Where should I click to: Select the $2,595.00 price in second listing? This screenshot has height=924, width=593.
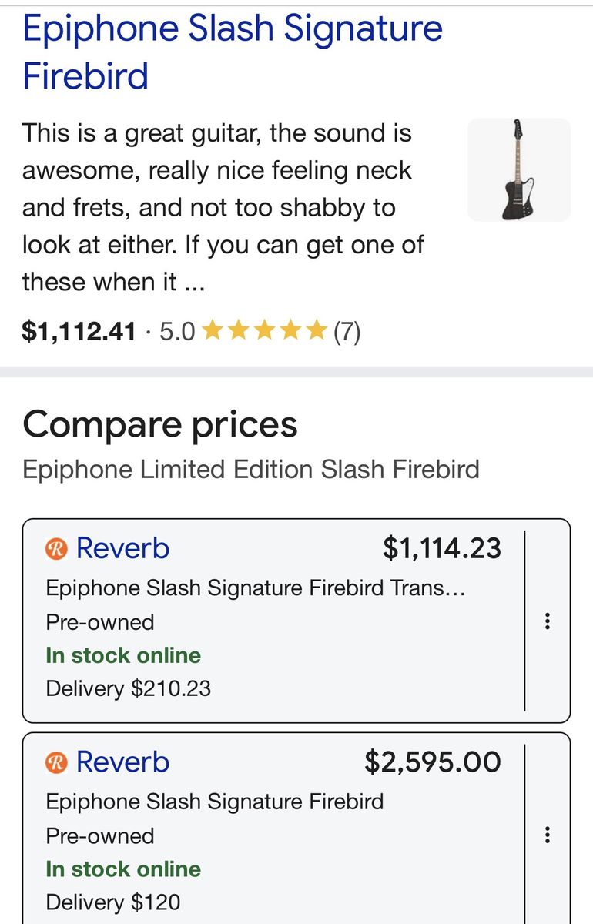pos(433,762)
